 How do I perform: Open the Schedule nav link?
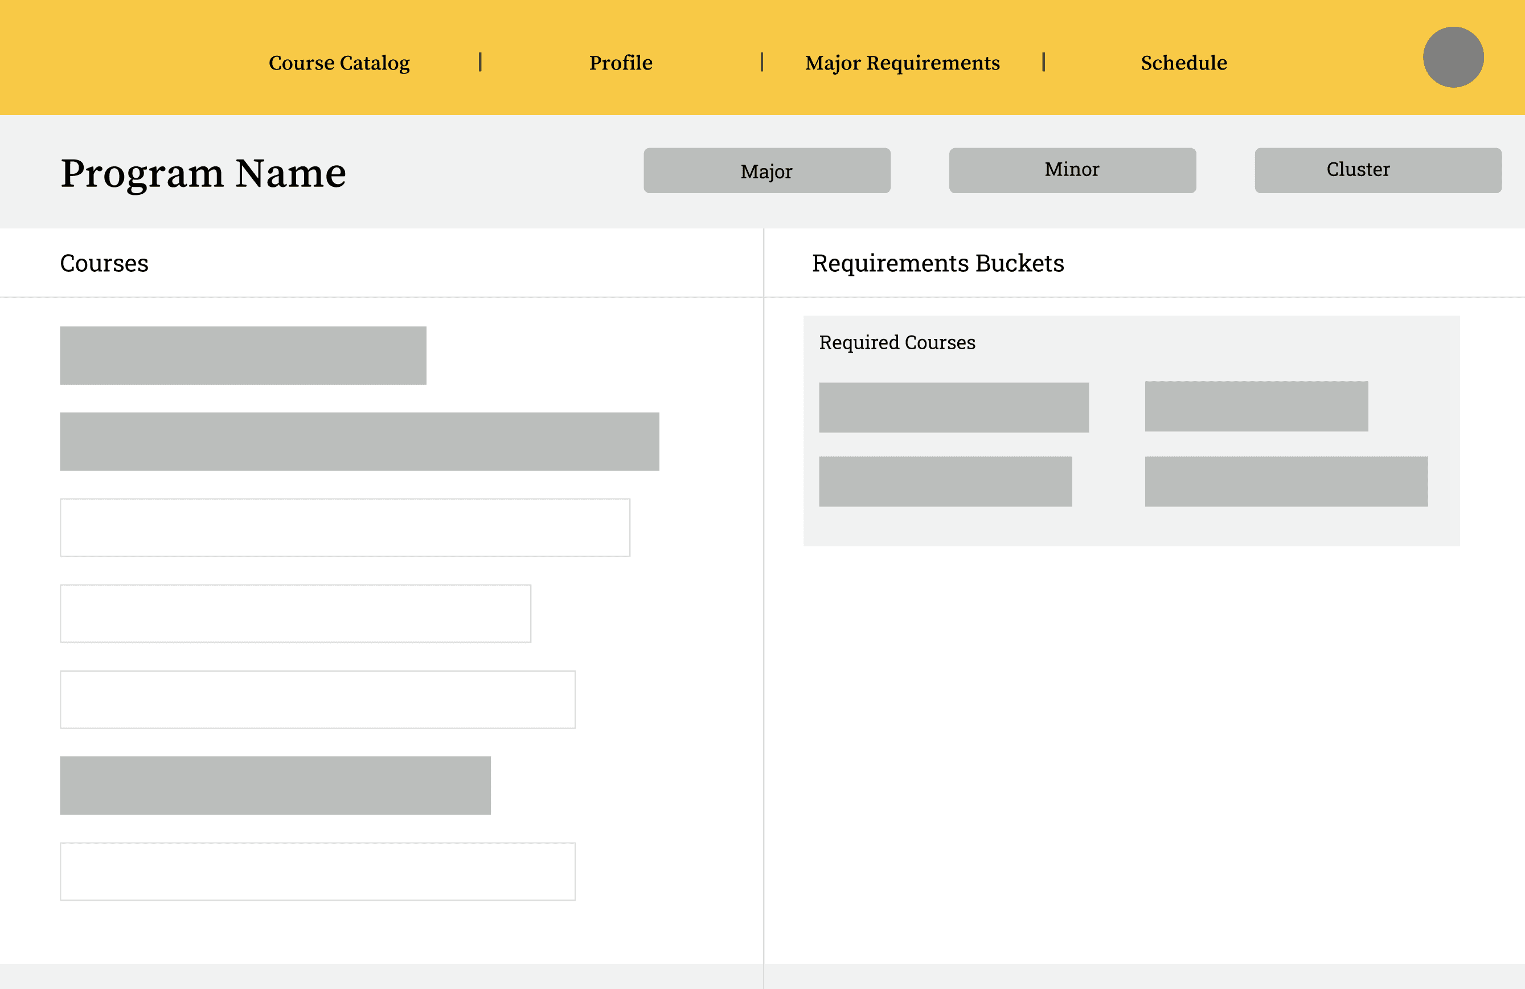1183,63
